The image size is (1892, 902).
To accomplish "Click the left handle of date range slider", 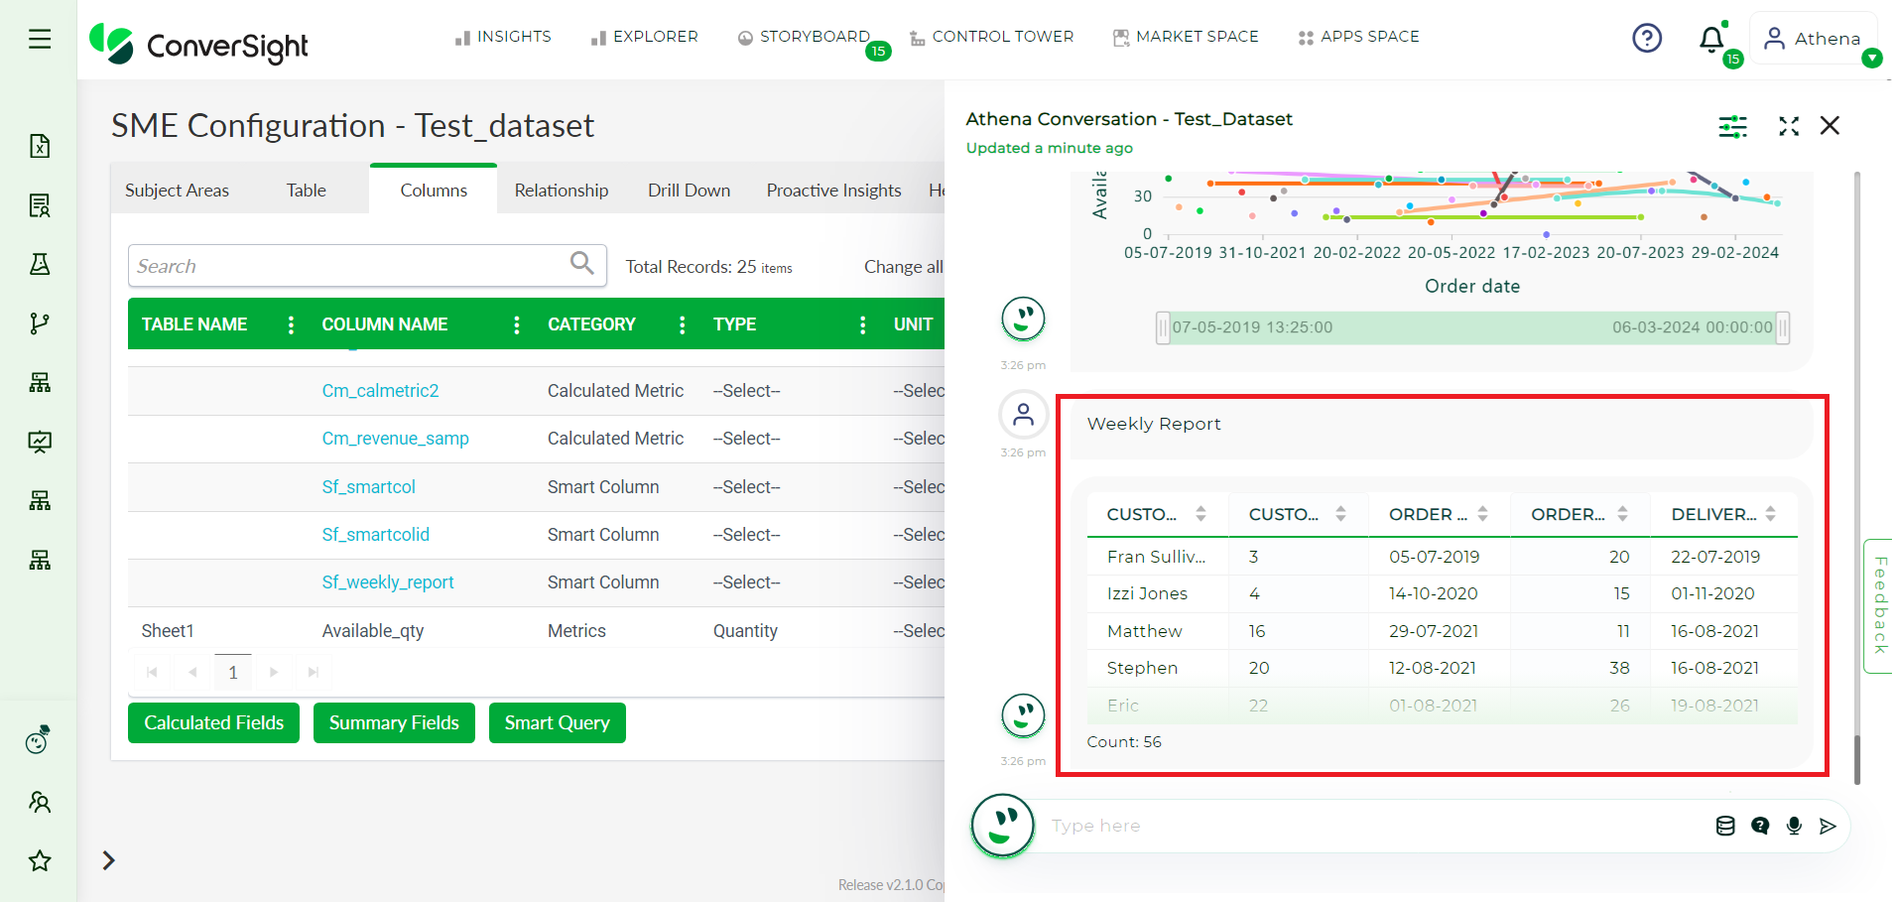I will click(1163, 327).
